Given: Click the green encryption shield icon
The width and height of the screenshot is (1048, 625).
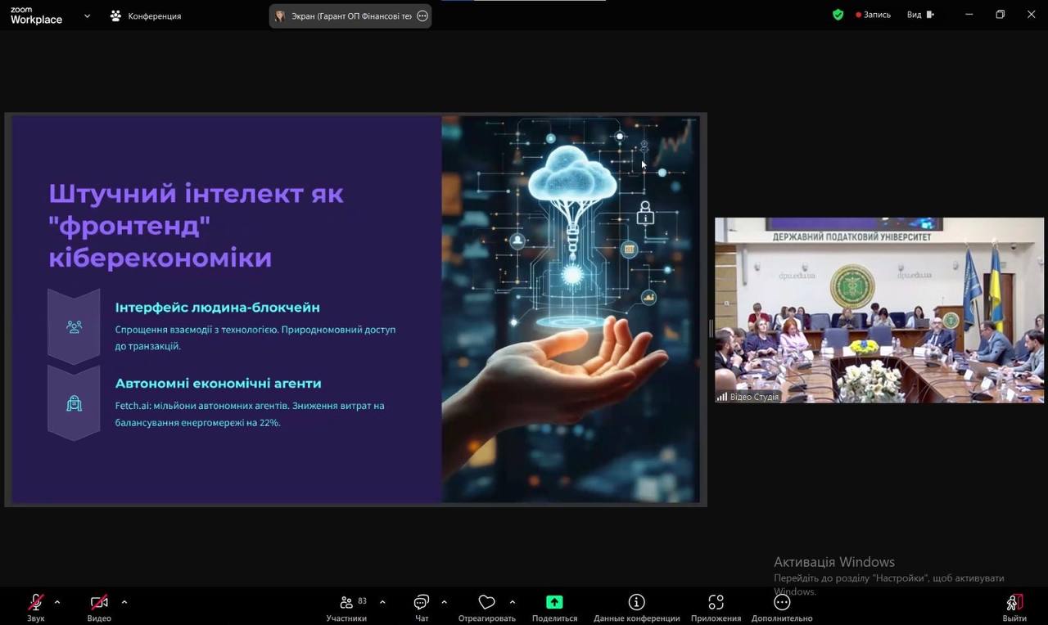Looking at the screenshot, I should (838, 15).
